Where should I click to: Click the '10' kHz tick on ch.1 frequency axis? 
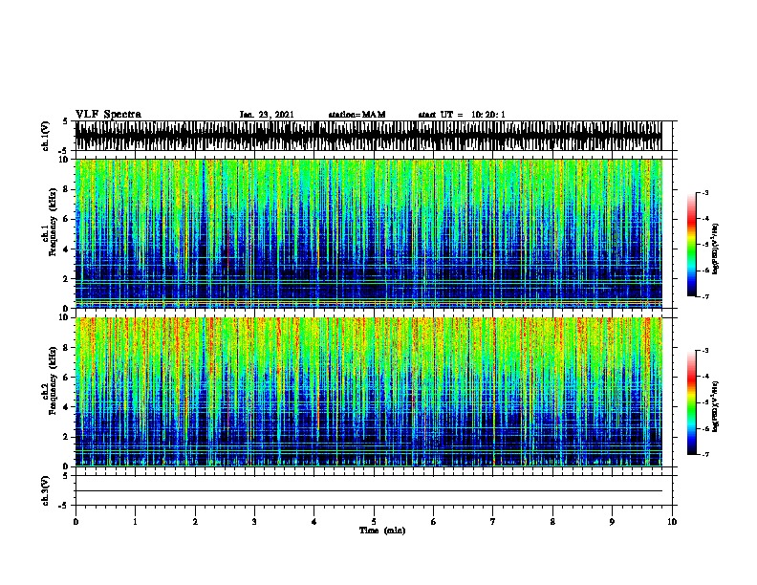pyautogui.click(x=65, y=160)
